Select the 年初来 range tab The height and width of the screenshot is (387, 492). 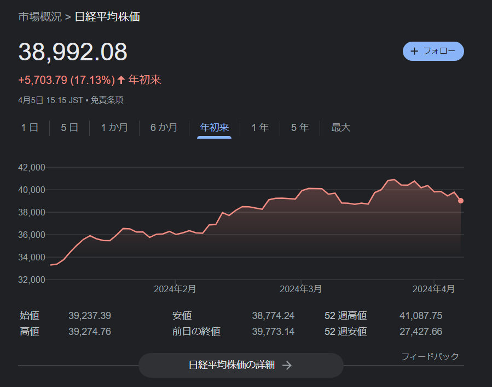(215, 128)
